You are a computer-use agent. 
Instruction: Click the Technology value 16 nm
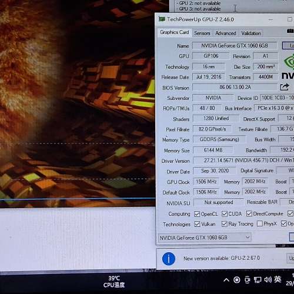pos(209,66)
